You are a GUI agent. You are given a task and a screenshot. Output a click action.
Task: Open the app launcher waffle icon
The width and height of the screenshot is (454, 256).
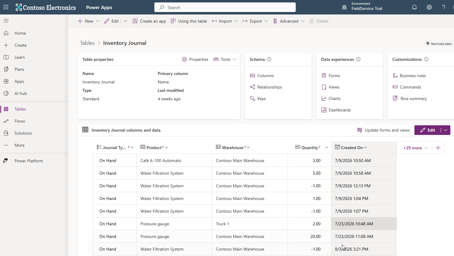6,7
